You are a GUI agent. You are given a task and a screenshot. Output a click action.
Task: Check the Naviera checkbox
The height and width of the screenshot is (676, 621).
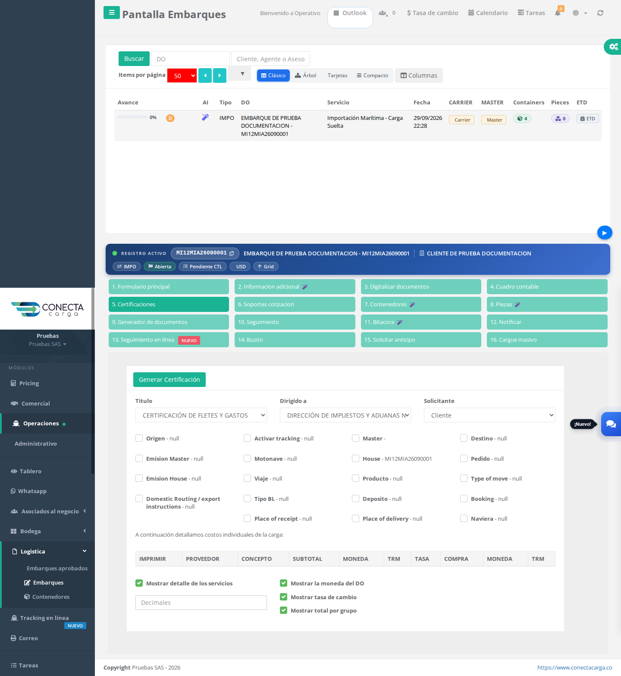(x=464, y=519)
